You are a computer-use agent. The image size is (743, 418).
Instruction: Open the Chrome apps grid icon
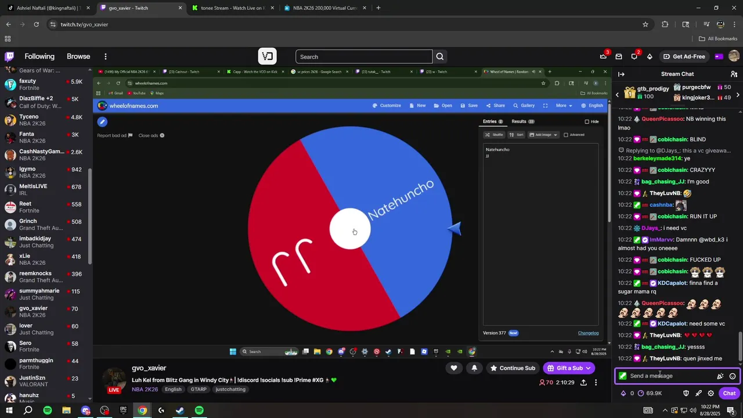[x=8, y=39]
